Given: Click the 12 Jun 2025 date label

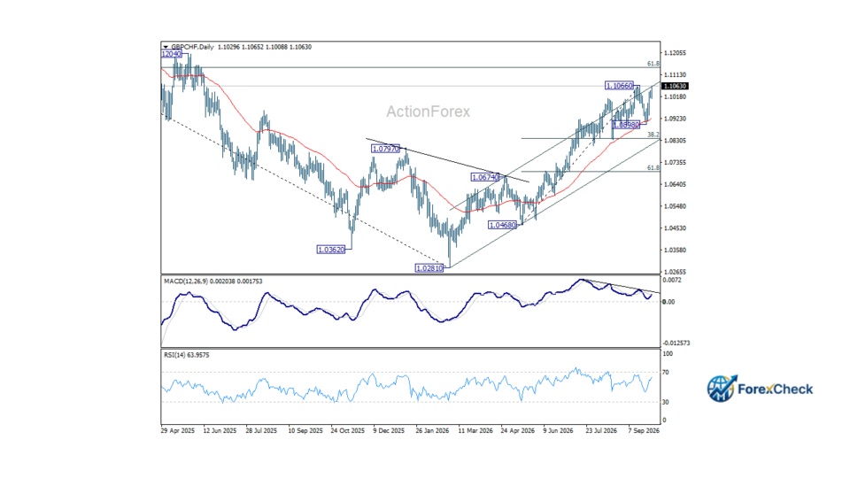Looking at the screenshot, I should click(220, 431).
